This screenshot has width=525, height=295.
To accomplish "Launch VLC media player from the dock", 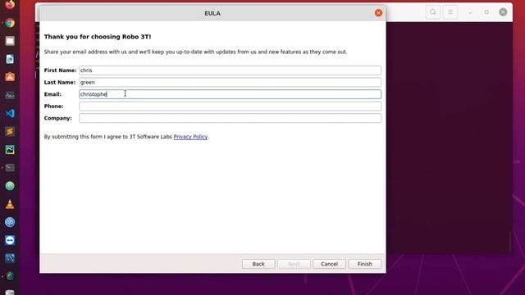I will (x=10, y=204).
